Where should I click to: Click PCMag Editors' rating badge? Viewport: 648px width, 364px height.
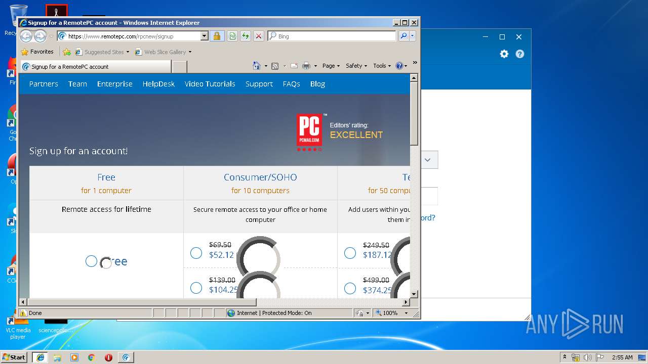pyautogui.click(x=340, y=131)
